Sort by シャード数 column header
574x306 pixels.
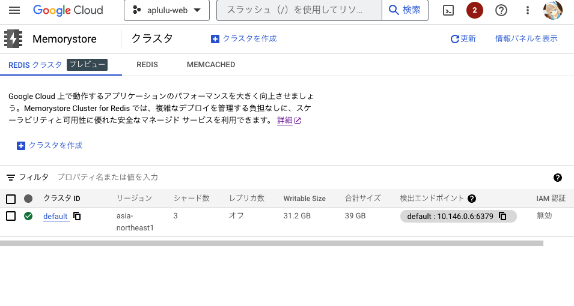point(192,199)
